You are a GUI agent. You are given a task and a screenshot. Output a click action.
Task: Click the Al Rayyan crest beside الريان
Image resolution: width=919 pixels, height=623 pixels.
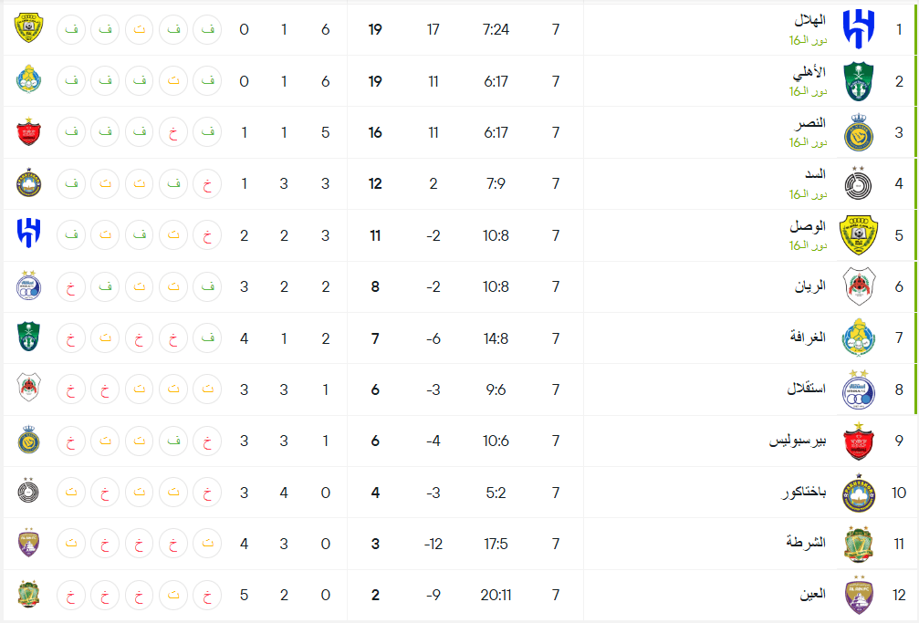tap(859, 286)
